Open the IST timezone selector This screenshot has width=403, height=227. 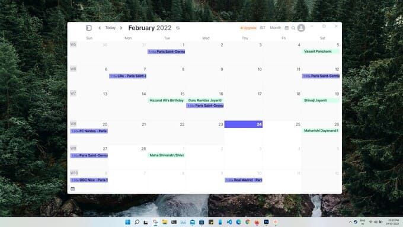tap(263, 27)
